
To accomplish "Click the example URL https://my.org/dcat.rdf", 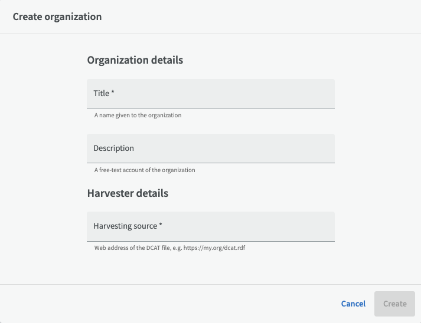I will [x=214, y=248].
